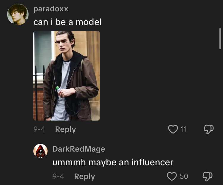Click the comment section scrollbar
This screenshot has width=223, height=185.
coord(220,39)
